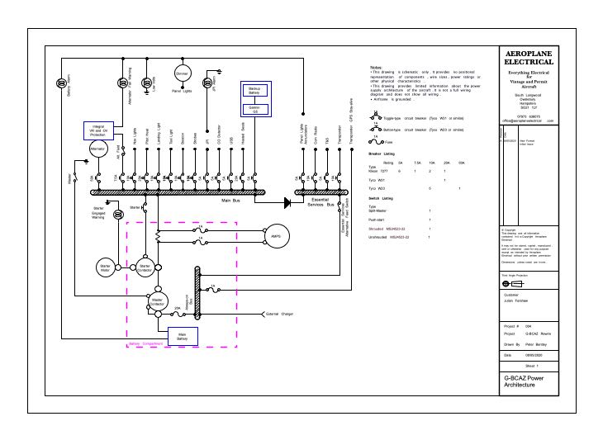Viewport: 603px width, 440px height.
Task: Click the Main Bus bar
Action: pos(177,192)
